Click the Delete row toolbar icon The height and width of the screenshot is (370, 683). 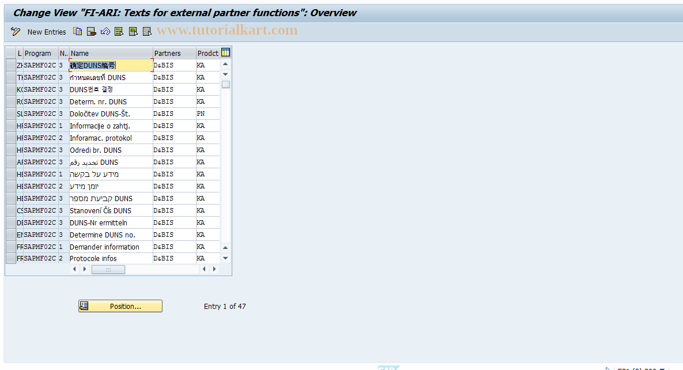click(92, 31)
